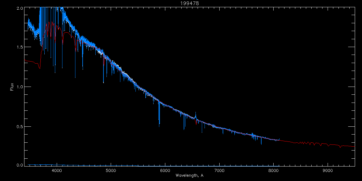Click the end of the blue spectrum near 8100

(x=279, y=139)
